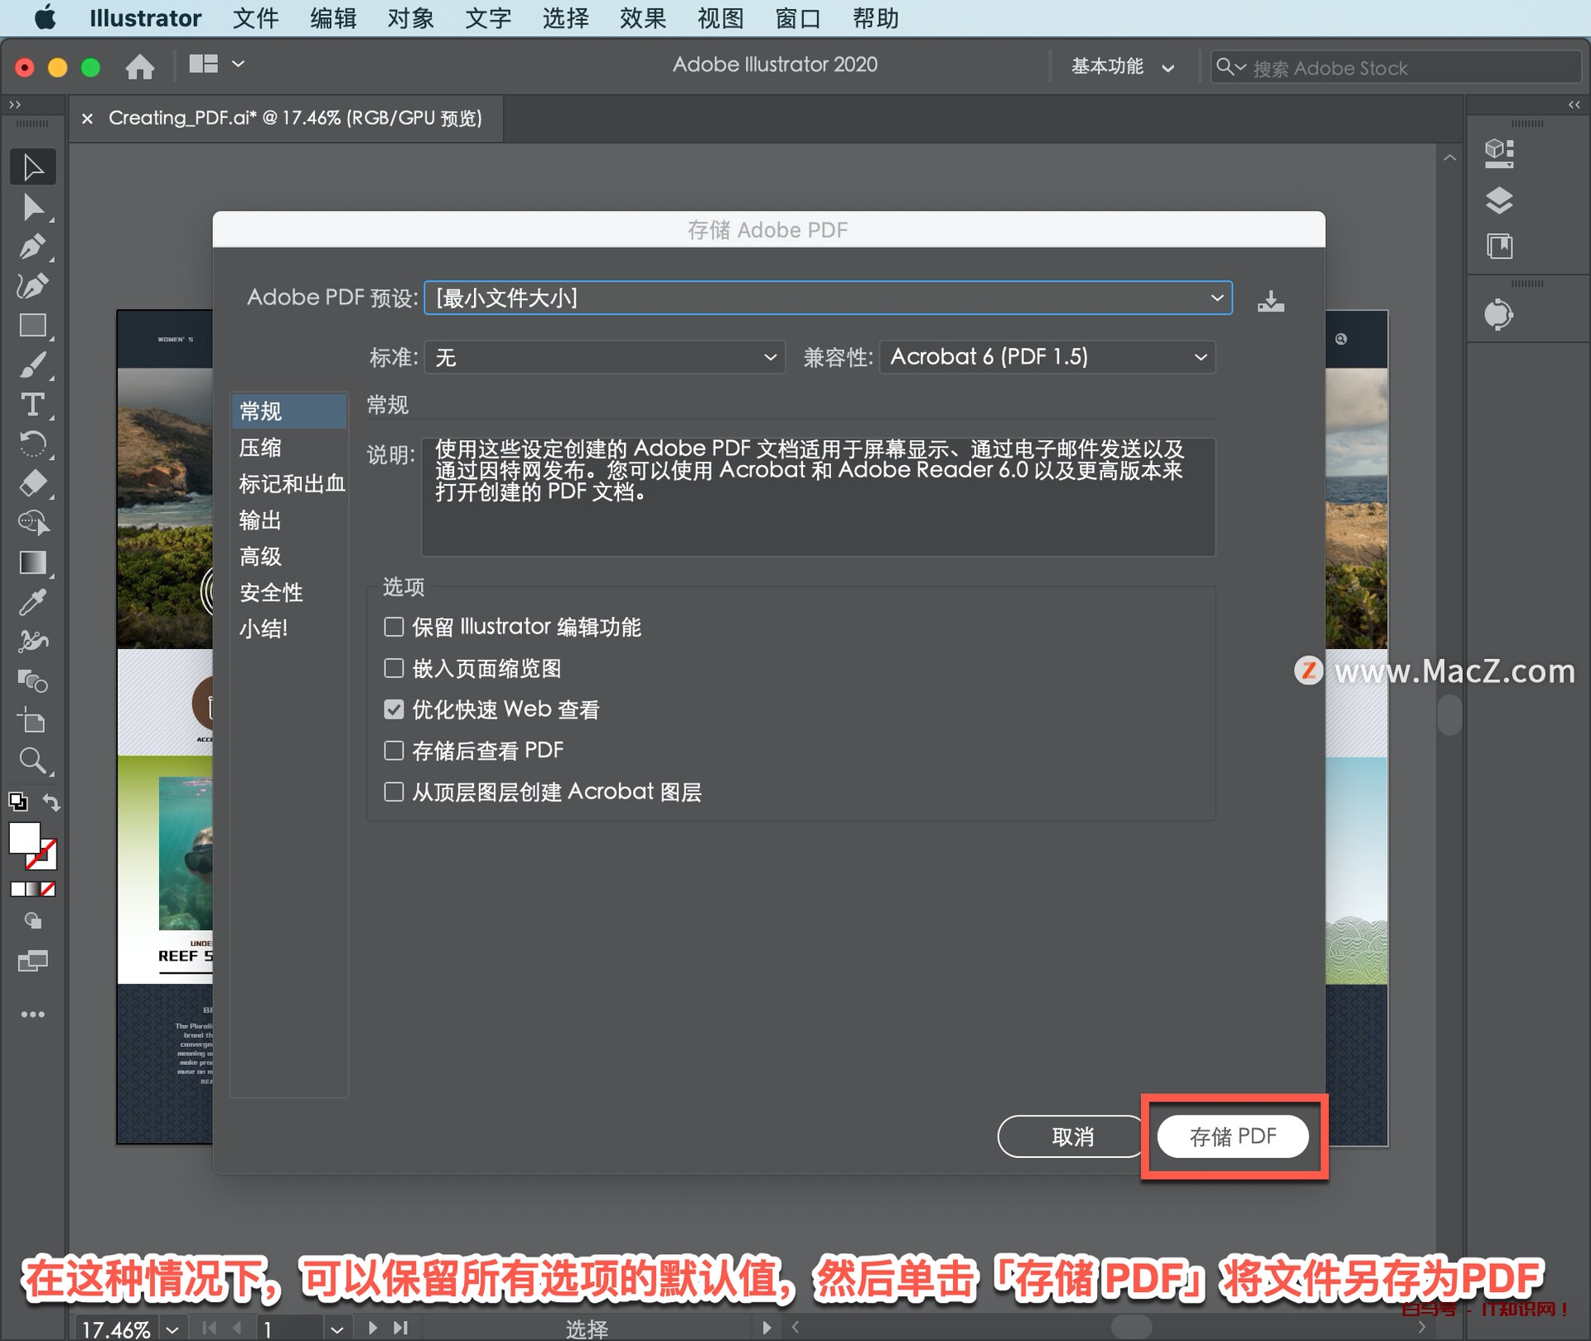
Task: Click the 搜索 Adobe Stock search field
Action: coord(1395,67)
